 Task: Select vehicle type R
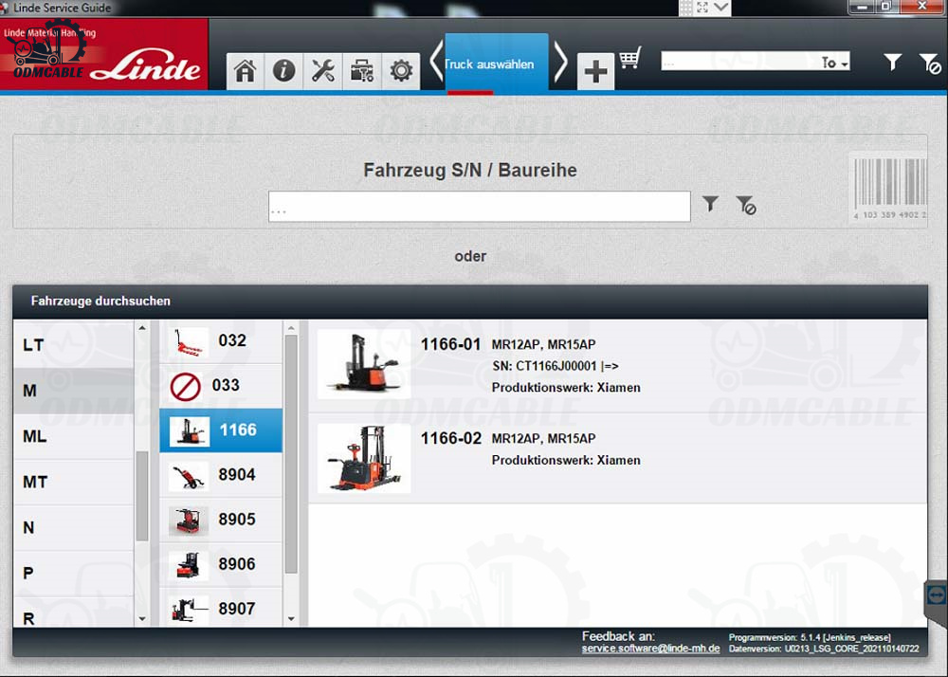click(74, 613)
